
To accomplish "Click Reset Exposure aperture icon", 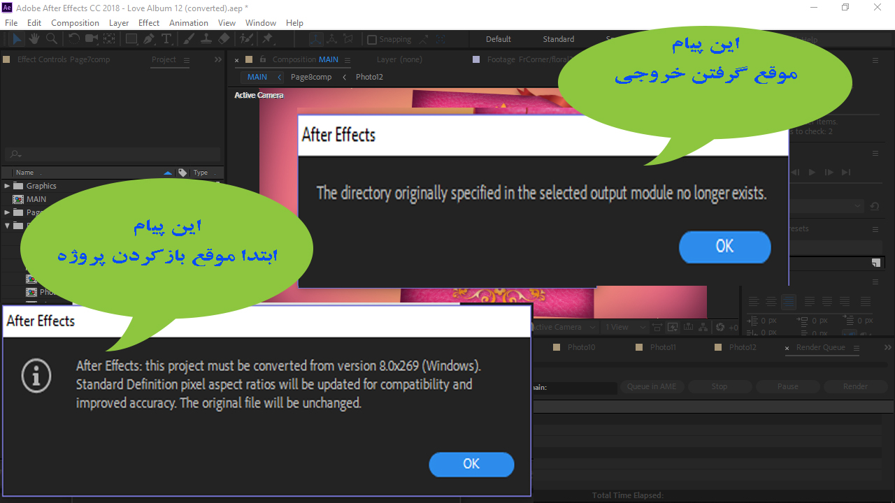I will [720, 327].
